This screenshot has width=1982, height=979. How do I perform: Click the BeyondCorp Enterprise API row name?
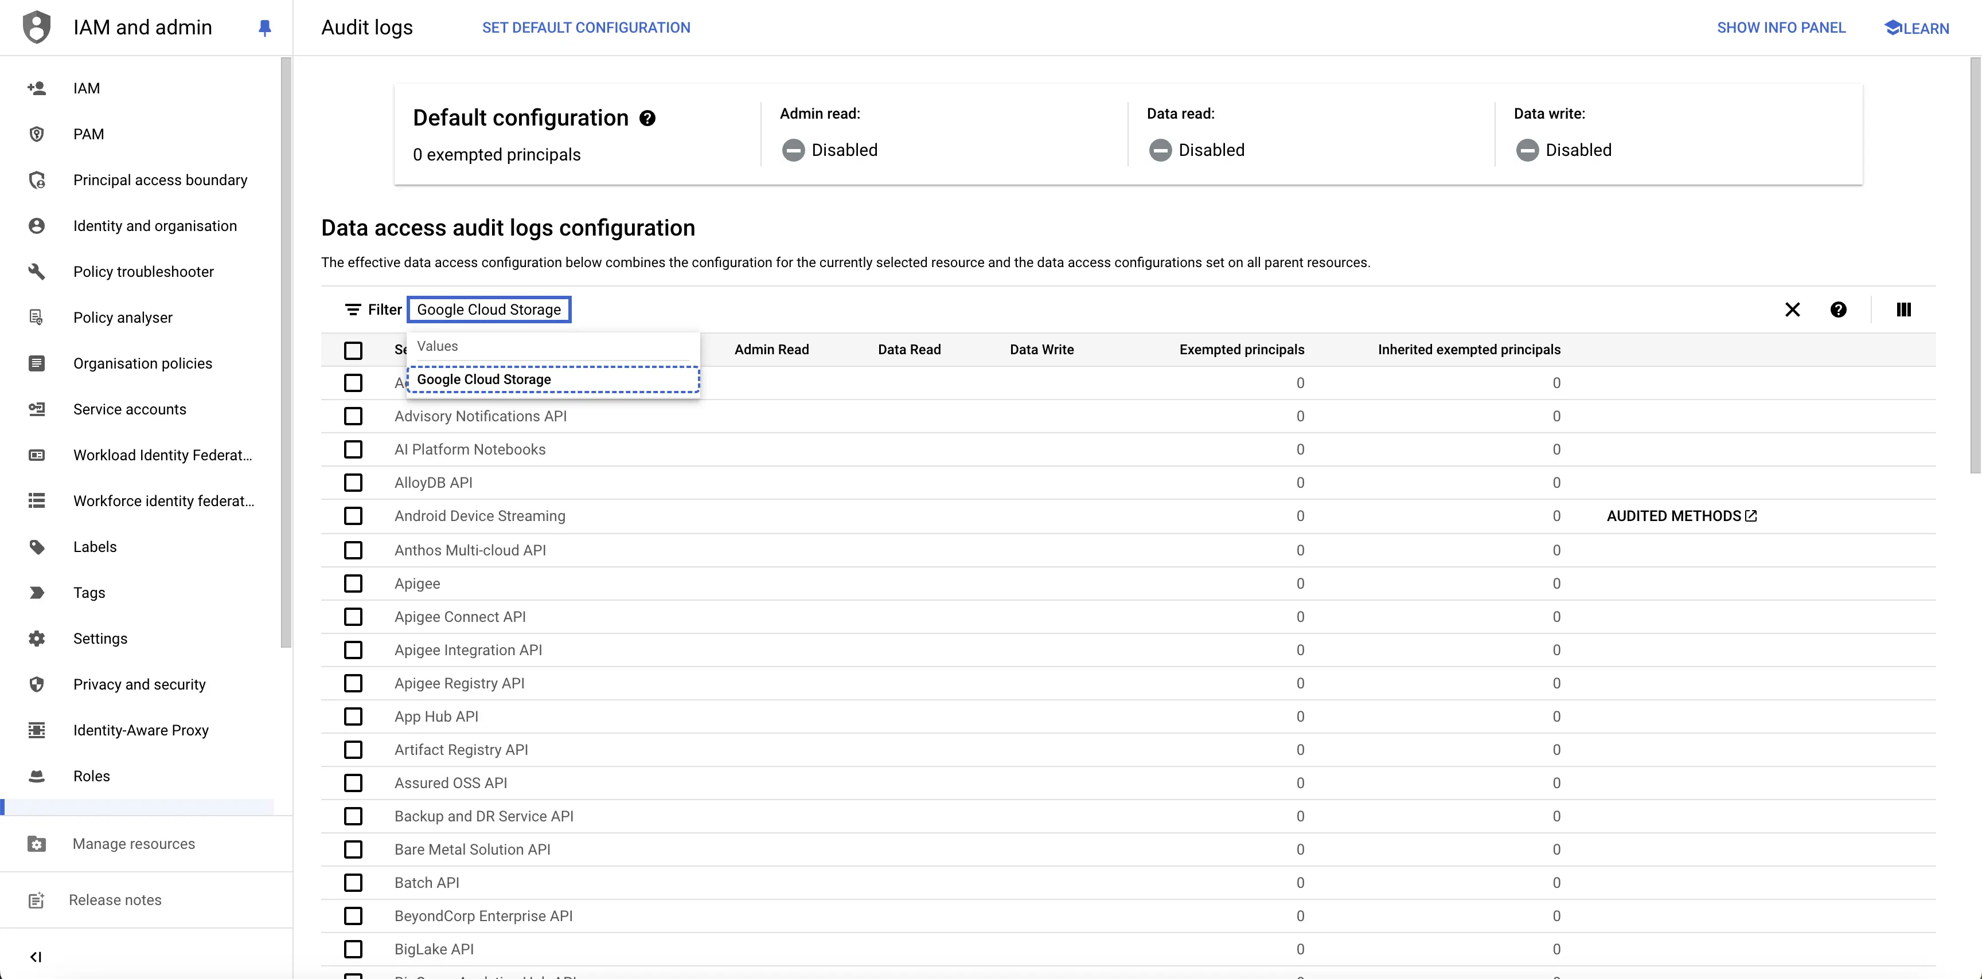[x=483, y=916]
